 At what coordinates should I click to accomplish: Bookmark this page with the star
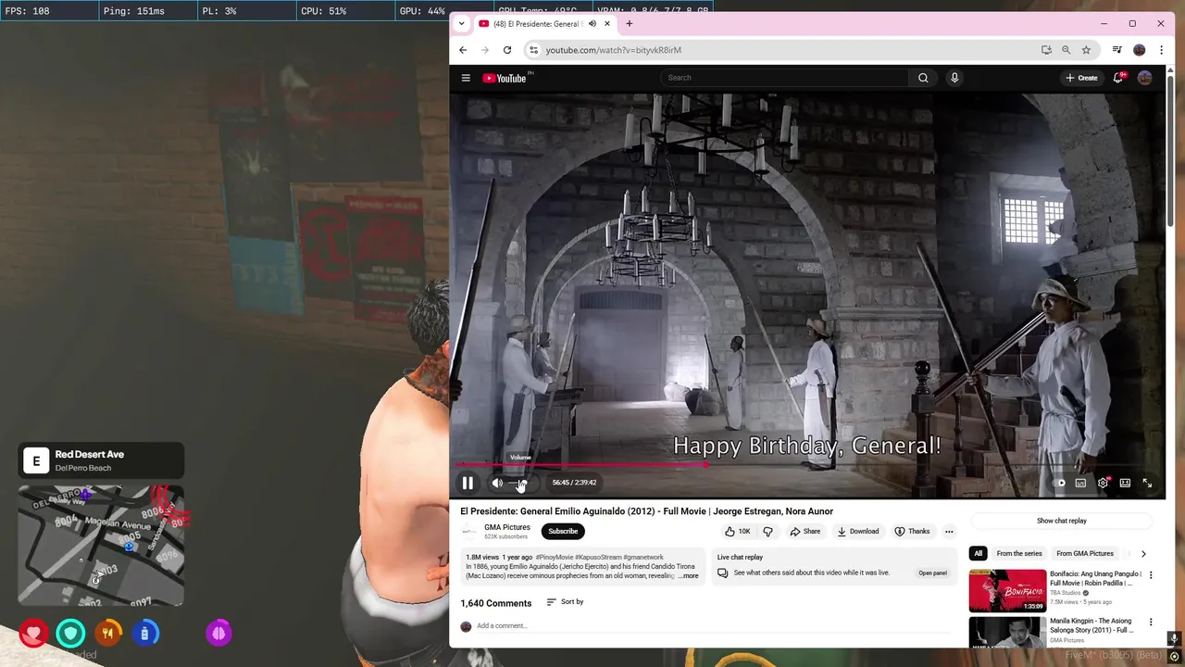(1087, 50)
